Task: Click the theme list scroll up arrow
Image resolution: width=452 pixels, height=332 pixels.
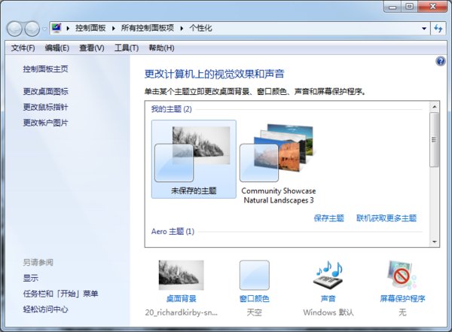Action: (435, 107)
